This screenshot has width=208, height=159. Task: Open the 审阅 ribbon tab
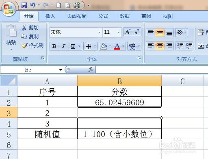point(146,16)
